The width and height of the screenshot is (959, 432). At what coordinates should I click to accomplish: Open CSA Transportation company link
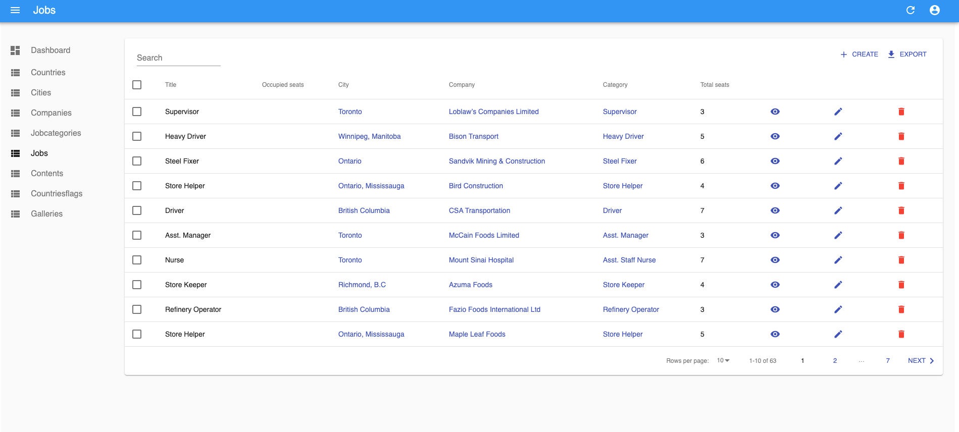point(479,210)
